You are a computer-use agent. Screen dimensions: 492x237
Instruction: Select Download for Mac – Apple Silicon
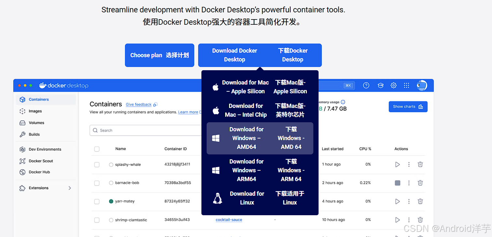coord(260,87)
